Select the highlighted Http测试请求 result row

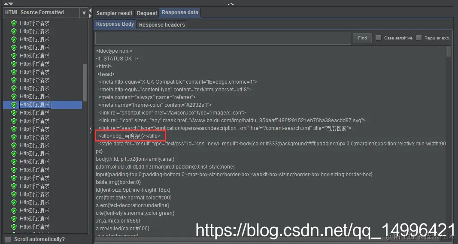click(42, 105)
